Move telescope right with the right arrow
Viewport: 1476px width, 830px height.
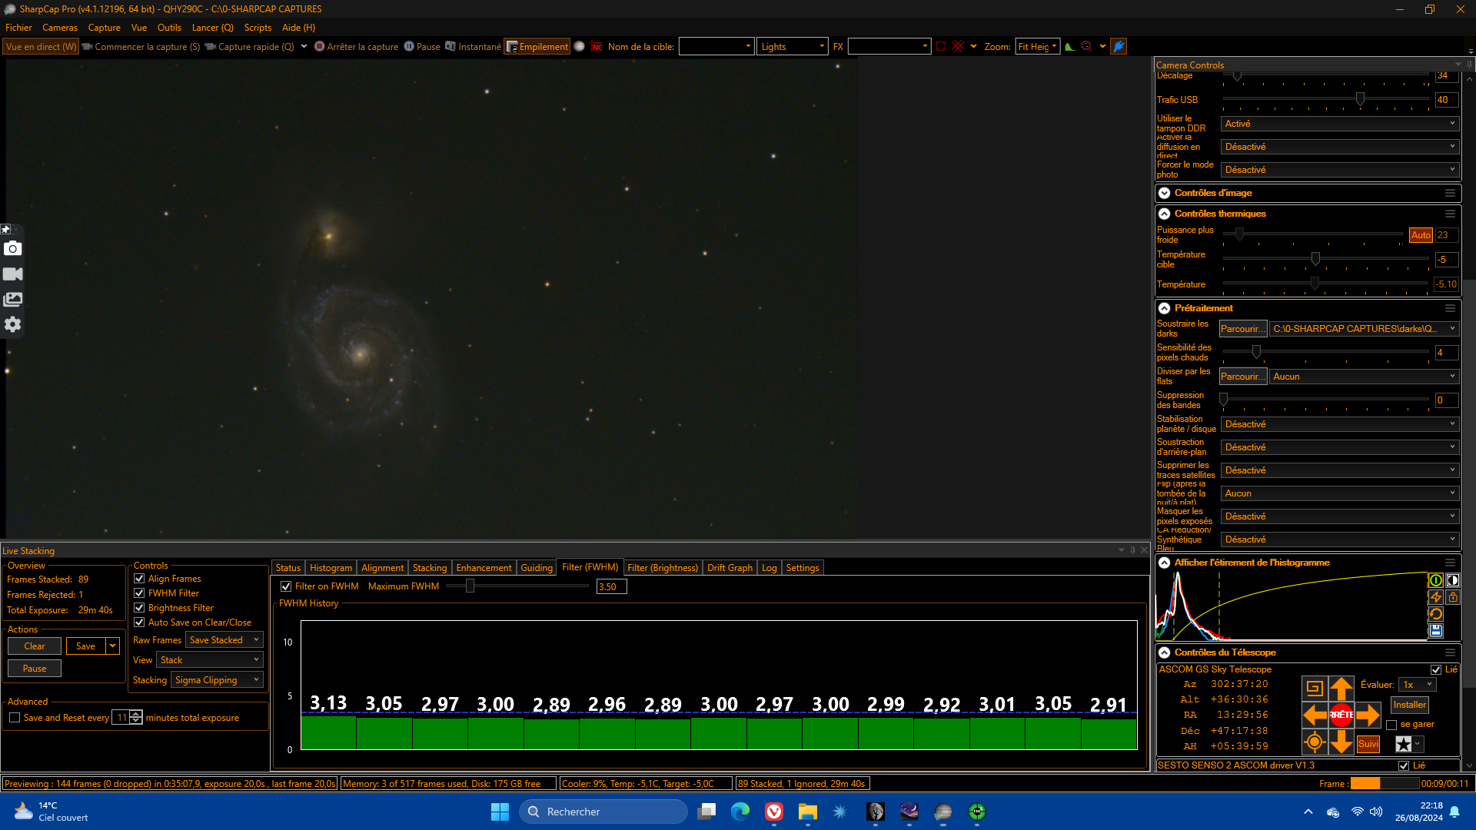1368,715
